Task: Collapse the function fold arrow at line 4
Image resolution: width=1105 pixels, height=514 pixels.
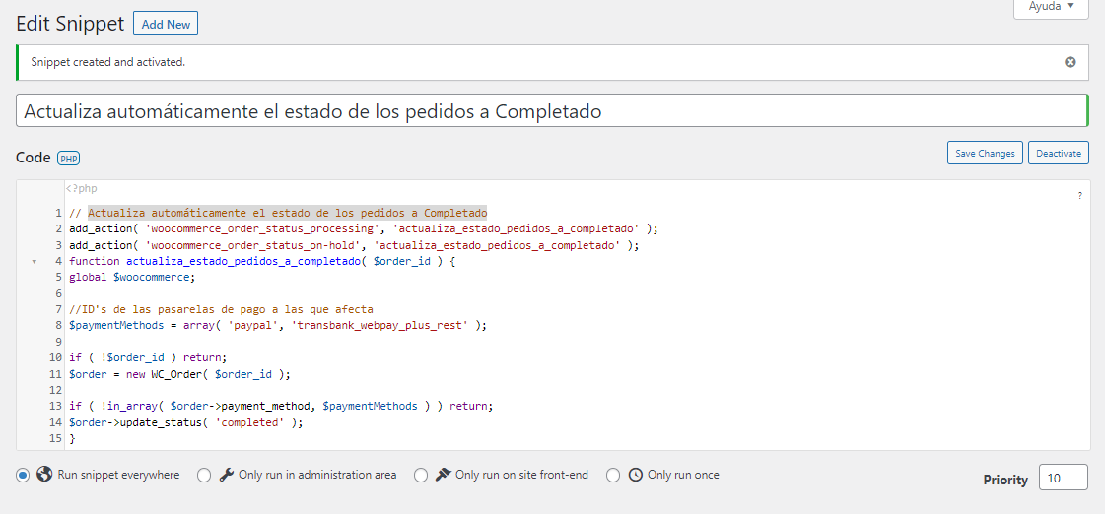Action: (x=34, y=261)
